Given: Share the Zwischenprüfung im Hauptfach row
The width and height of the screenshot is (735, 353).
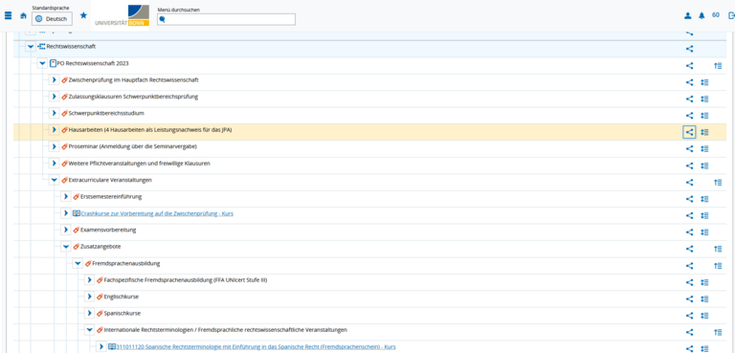Looking at the screenshot, I should click(689, 82).
